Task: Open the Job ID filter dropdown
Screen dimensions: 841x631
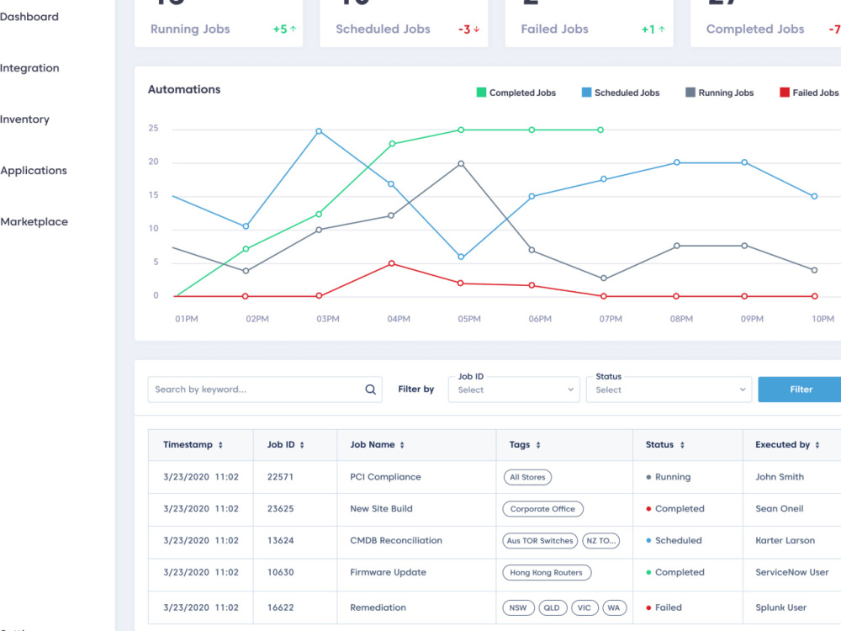Action: tap(514, 390)
